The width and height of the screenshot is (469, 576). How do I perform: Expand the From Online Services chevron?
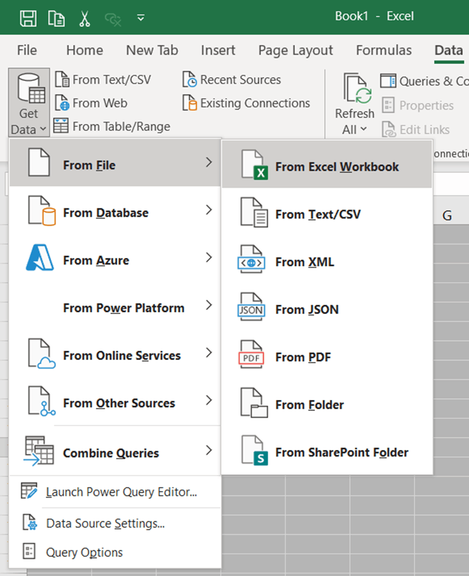coord(209,353)
